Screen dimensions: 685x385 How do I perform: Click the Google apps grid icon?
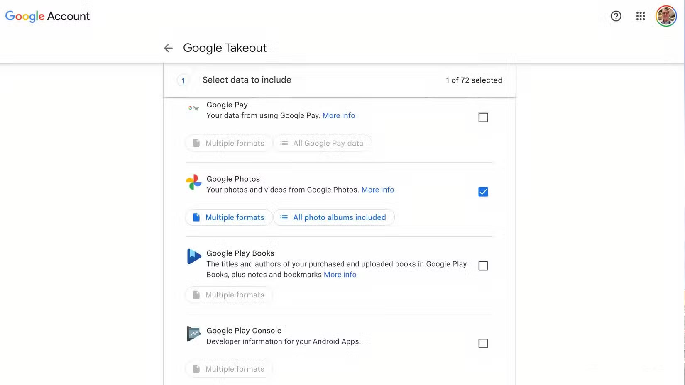pyautogui.click(x=640, y=16)
